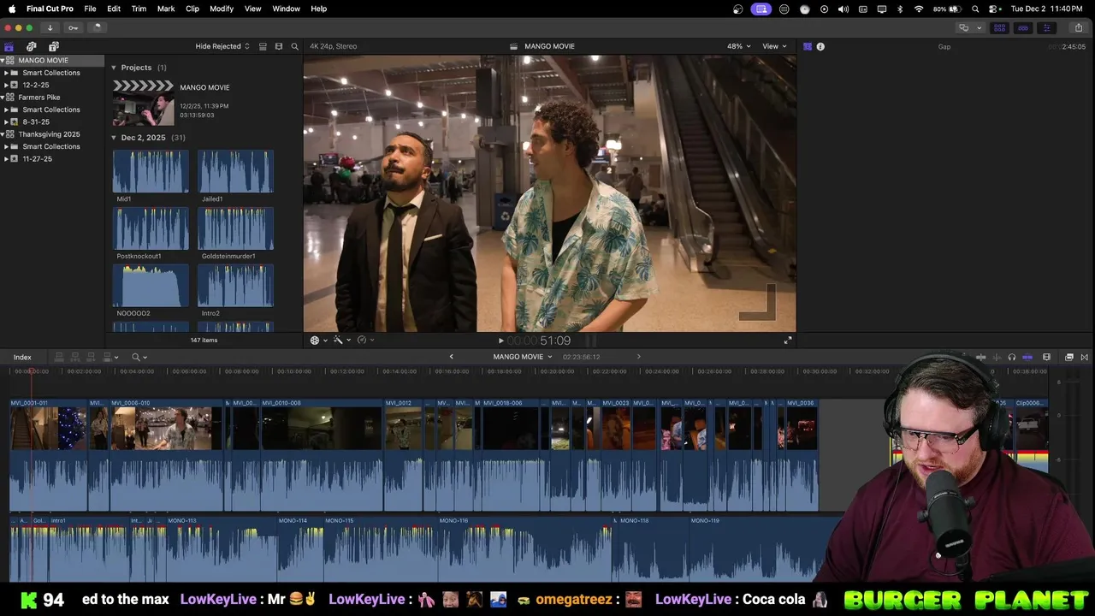
Task: Toggle timeline visibility in toolbar
Action: point(1022,27)
